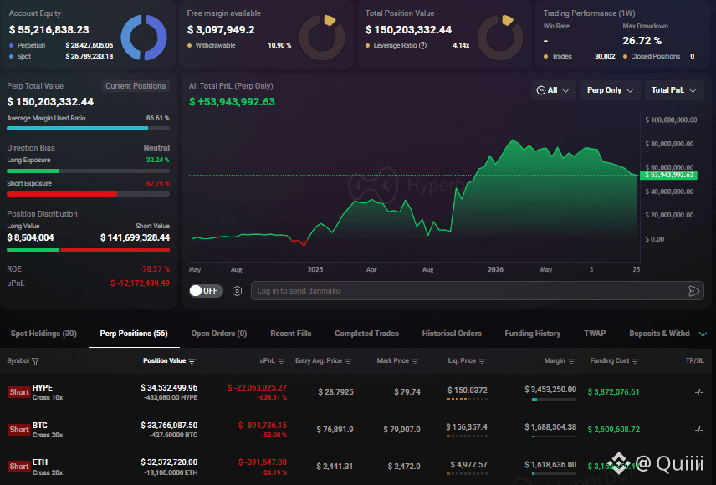Click the Current Positions button
The width and height of the screenshot is (716, 485).
point(136,86)
